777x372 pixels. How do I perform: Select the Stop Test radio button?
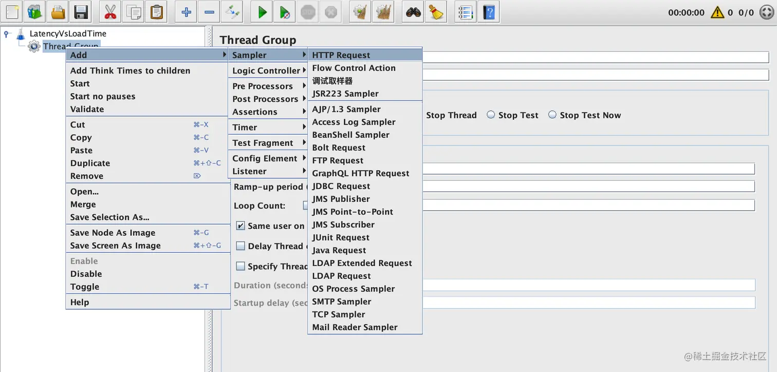pos(491,115)
